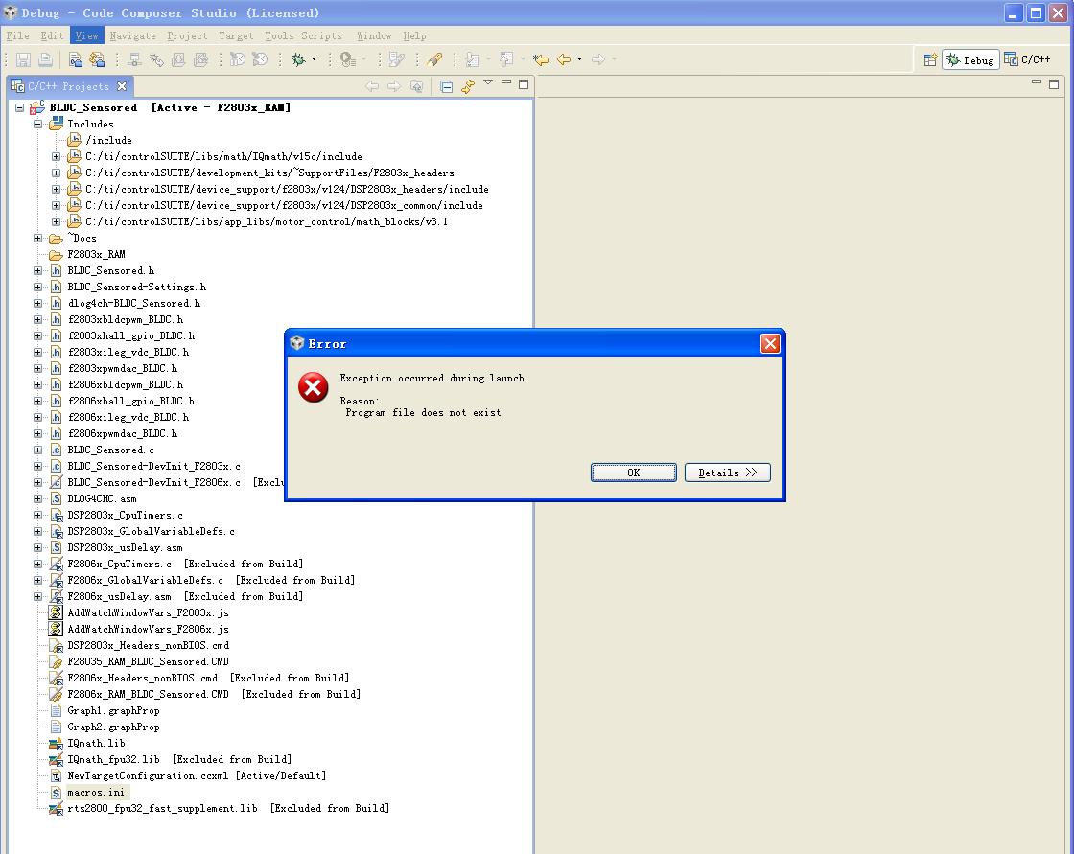Minimize the editor area pane
Image resolution: width=1074 pixels, height=854 pixels.
[1037, 82]
